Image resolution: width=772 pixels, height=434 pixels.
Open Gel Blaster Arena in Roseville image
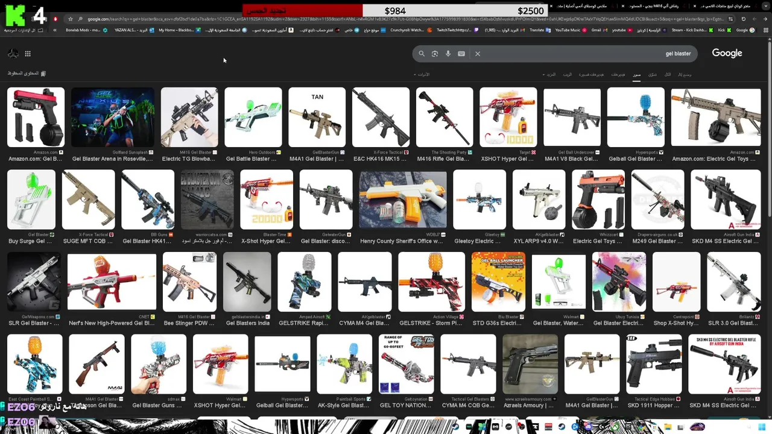tap(112, 118)
